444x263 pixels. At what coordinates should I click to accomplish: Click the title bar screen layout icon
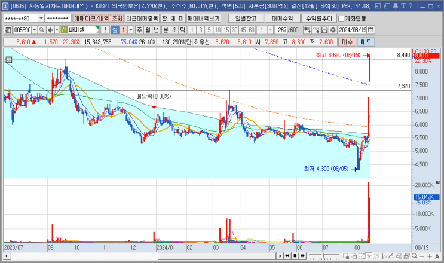click(378, 5)
